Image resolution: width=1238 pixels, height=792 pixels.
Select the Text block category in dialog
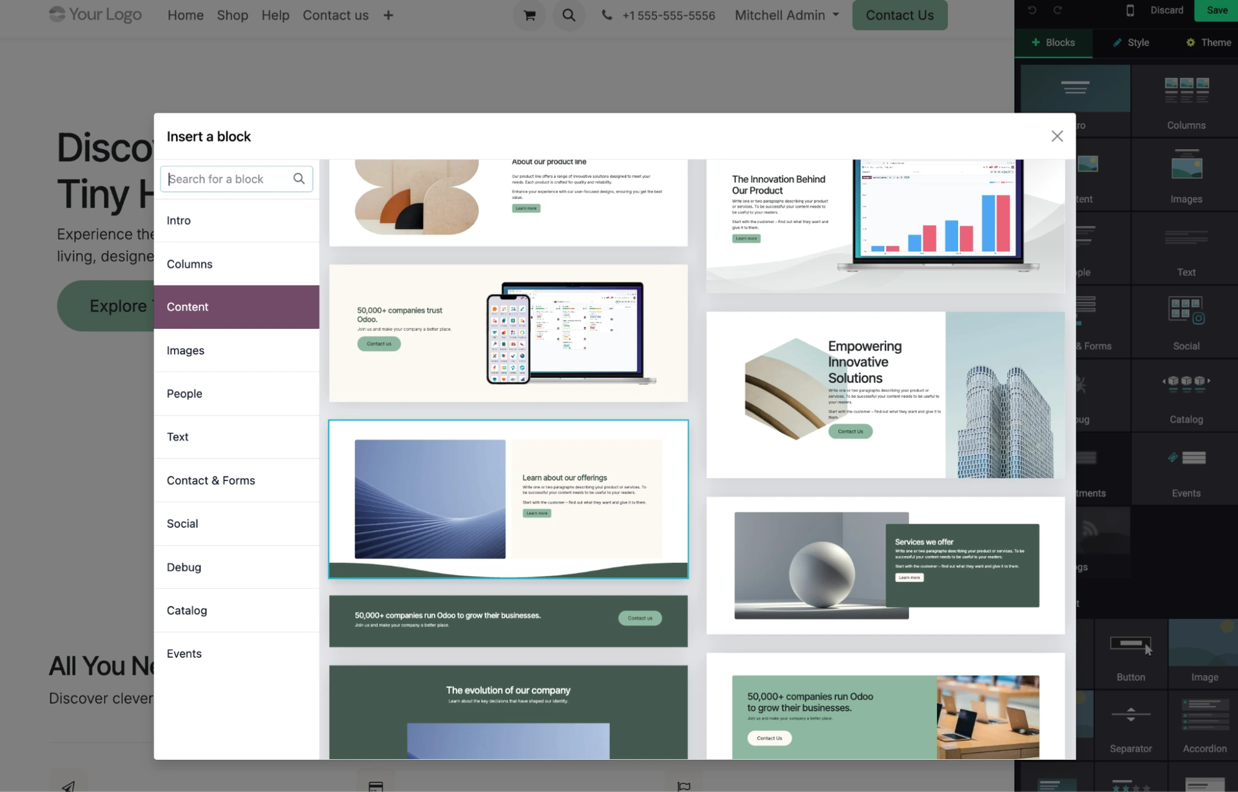pos(237,437)
